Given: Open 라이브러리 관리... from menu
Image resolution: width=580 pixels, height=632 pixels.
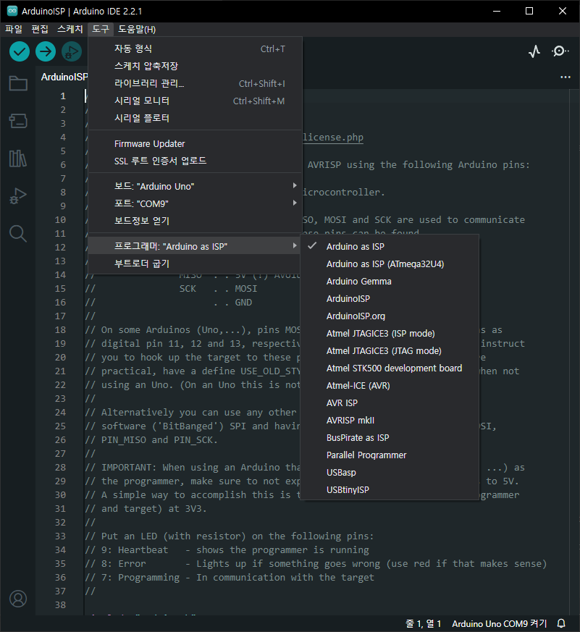Looking at the screenshot, I should pyautogui.click(x=195, y=83).
